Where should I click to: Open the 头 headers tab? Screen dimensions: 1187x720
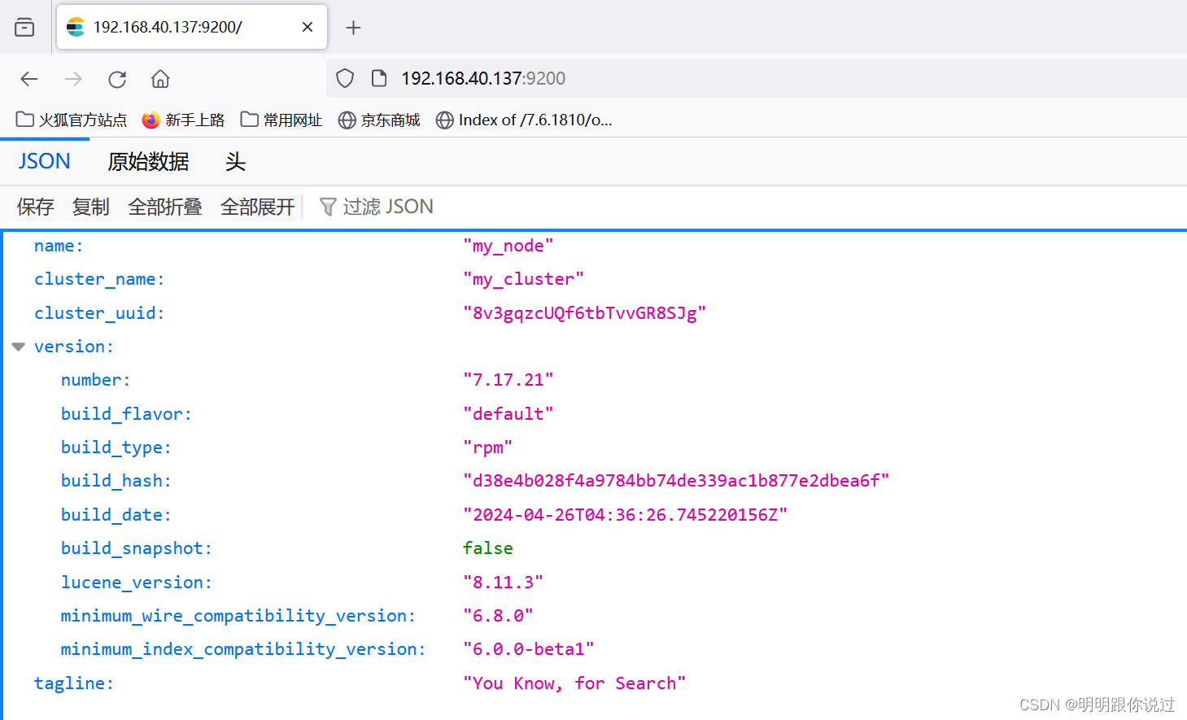[x=235, y=162]
